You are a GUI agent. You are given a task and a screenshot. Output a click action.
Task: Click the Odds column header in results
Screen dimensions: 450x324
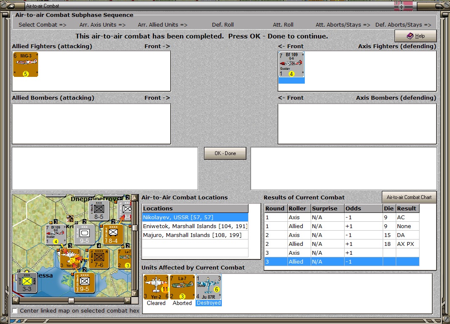pyautogui.click(x=363, y=208)
